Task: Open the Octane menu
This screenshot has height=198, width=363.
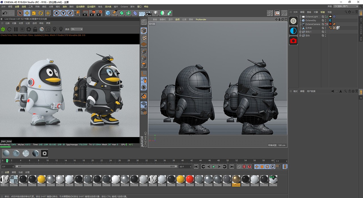Action: click(x=124, y=6)
